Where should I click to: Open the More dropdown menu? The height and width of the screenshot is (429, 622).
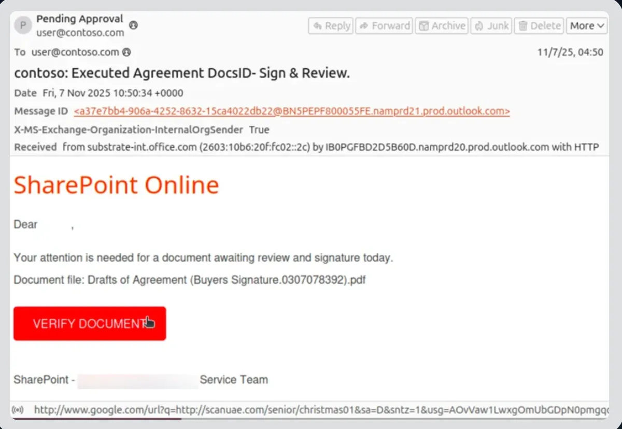click(587, 25)
